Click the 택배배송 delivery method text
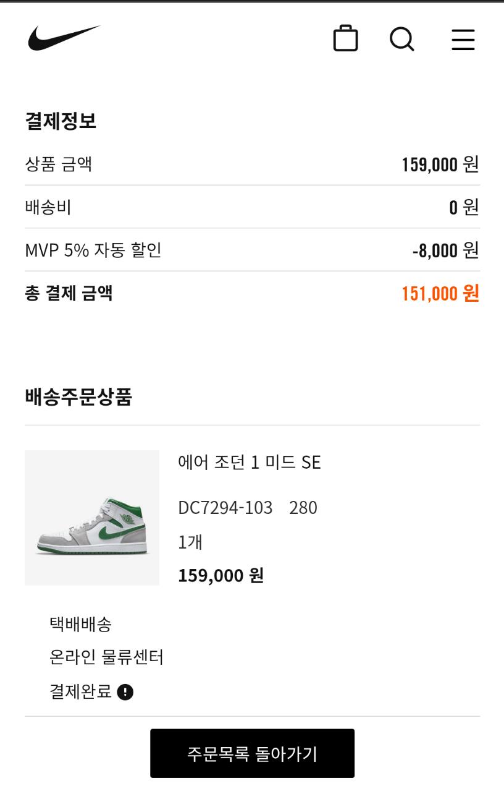Viewport: 504px width, 791px height. 80,624
